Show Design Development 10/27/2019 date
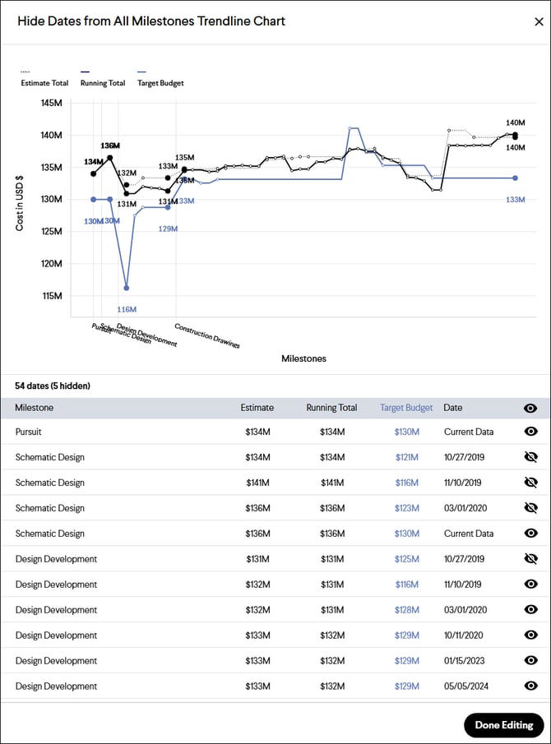This screenshot has height=744, width=551. point(530,559)
